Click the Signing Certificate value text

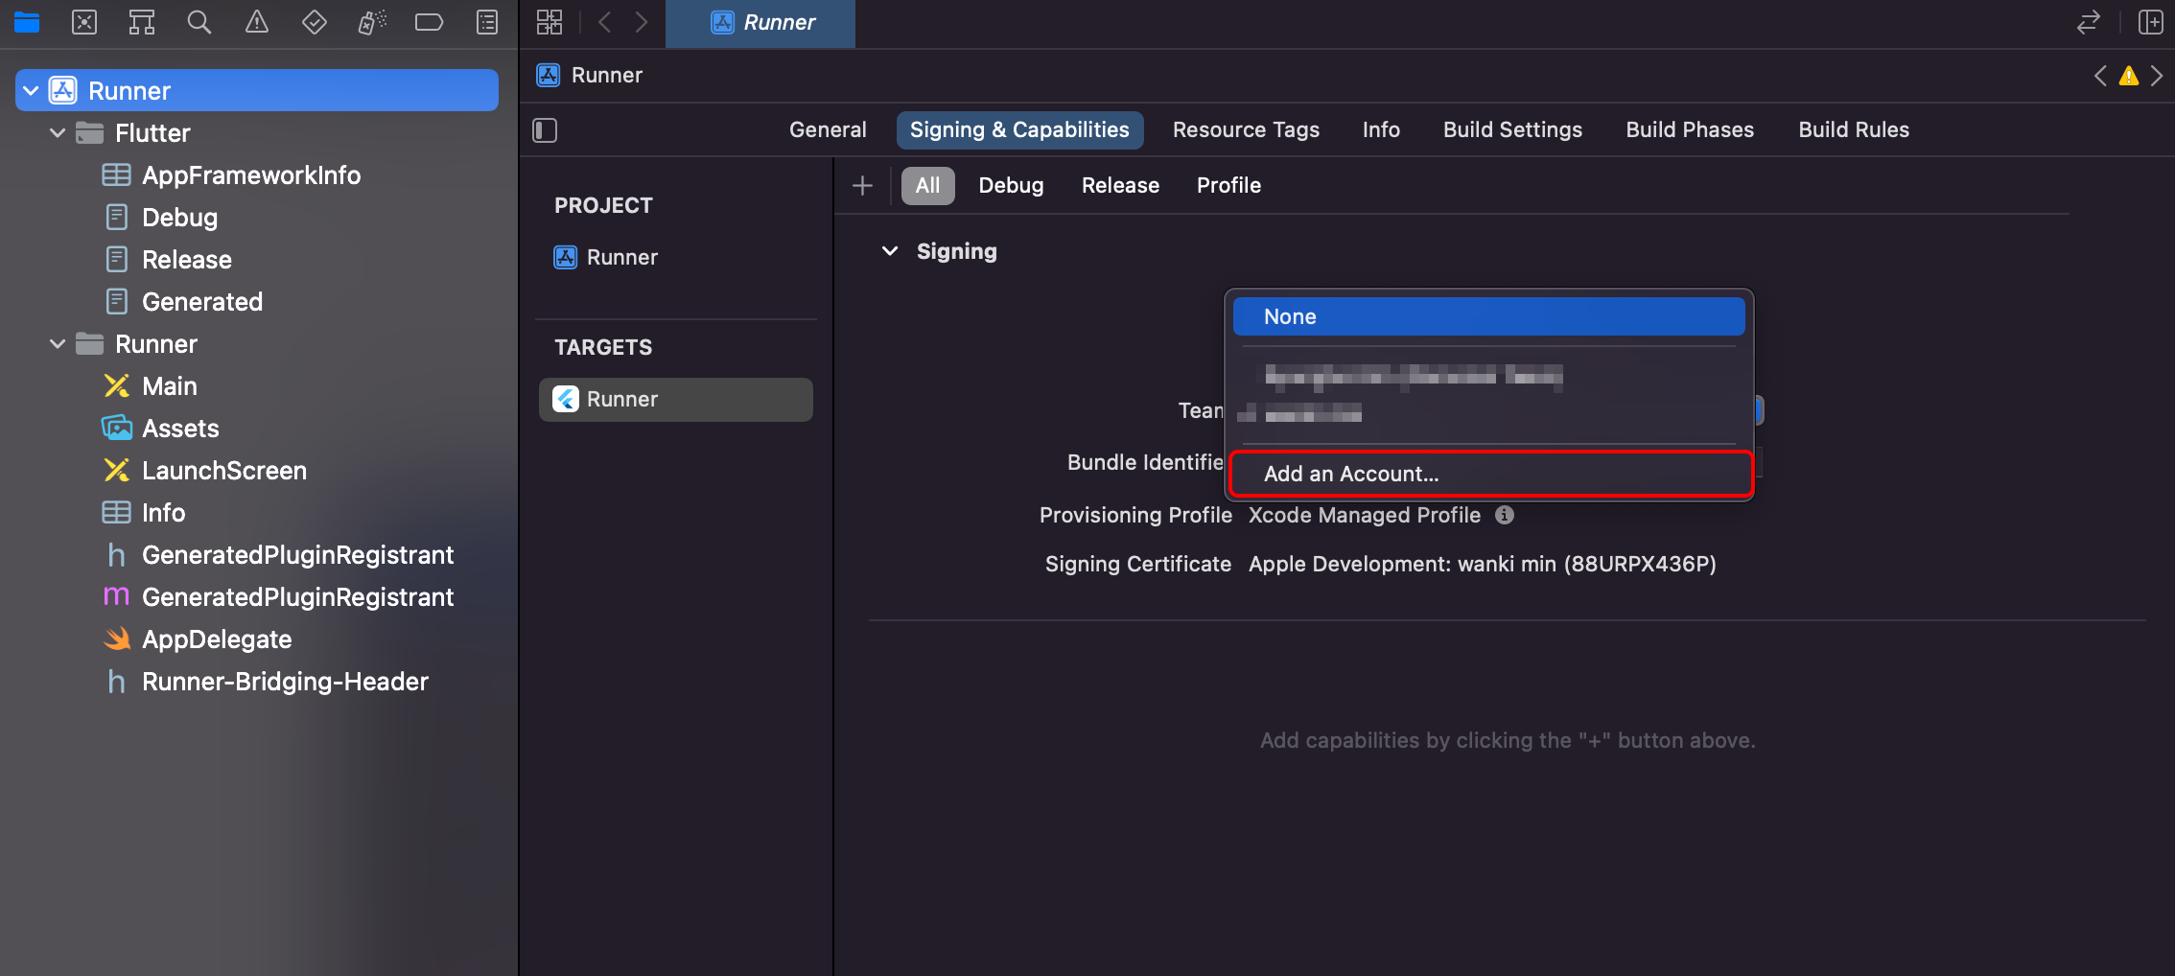1483,564
